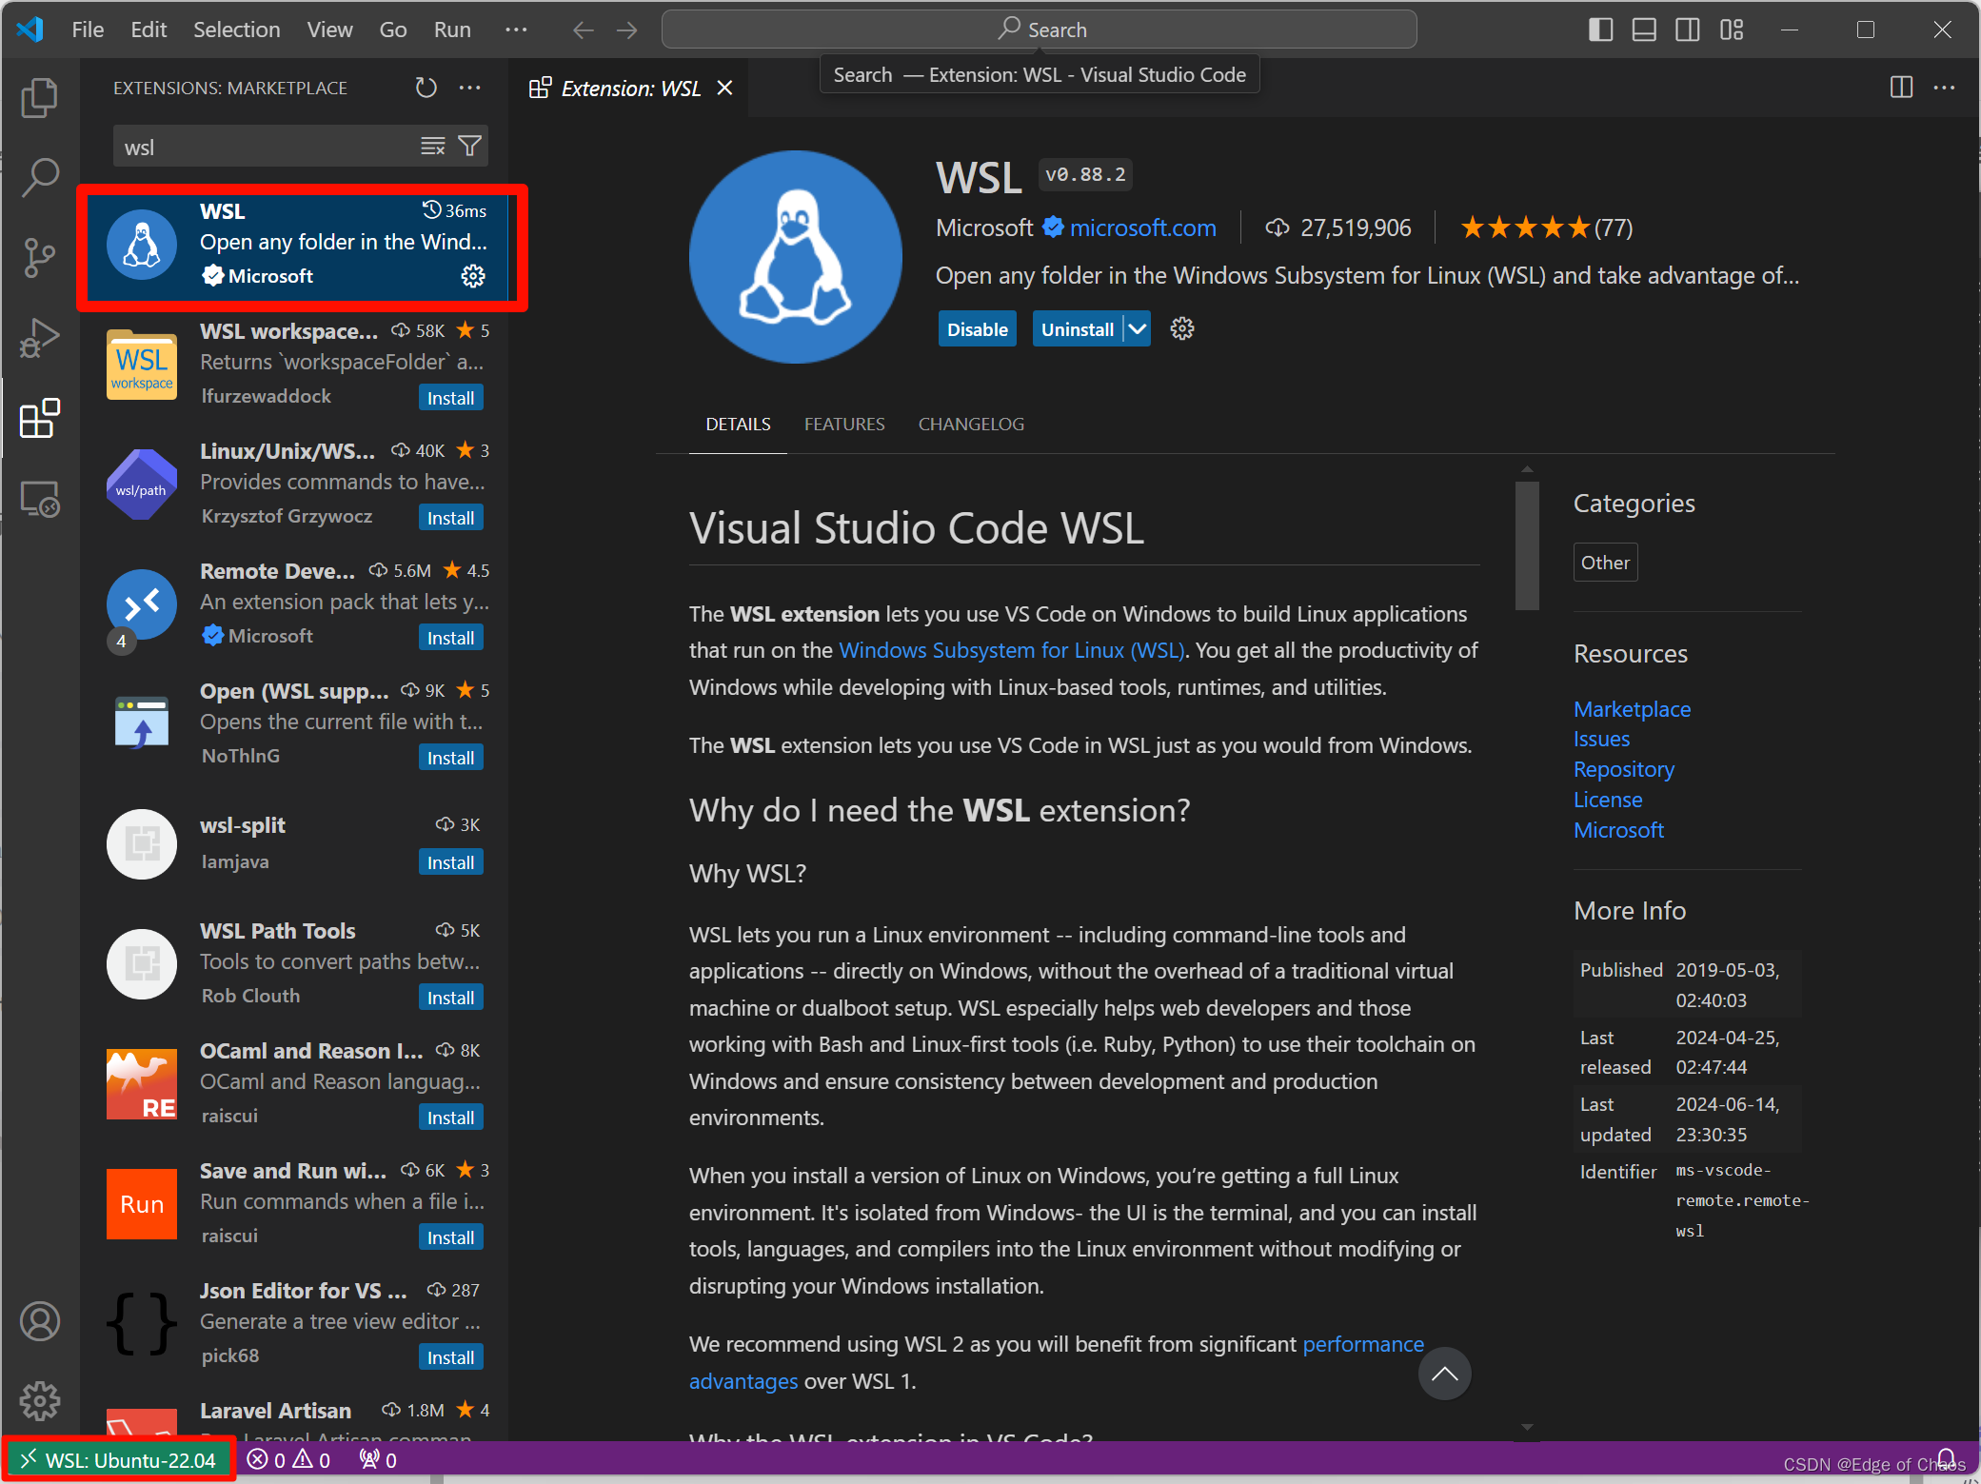Open the Edit menu

click(x=149, y=30)
